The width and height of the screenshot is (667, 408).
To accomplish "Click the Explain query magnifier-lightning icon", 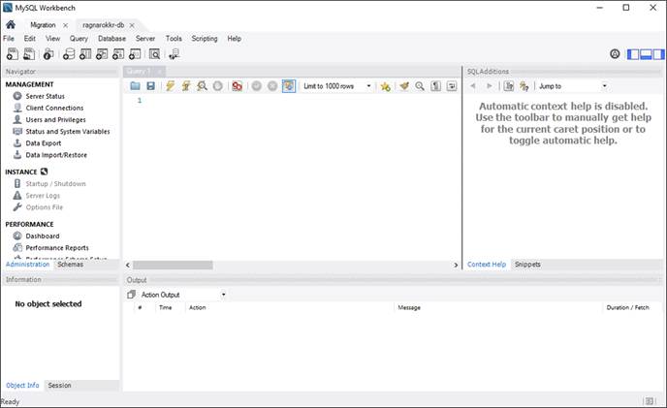I will (202, 86).
